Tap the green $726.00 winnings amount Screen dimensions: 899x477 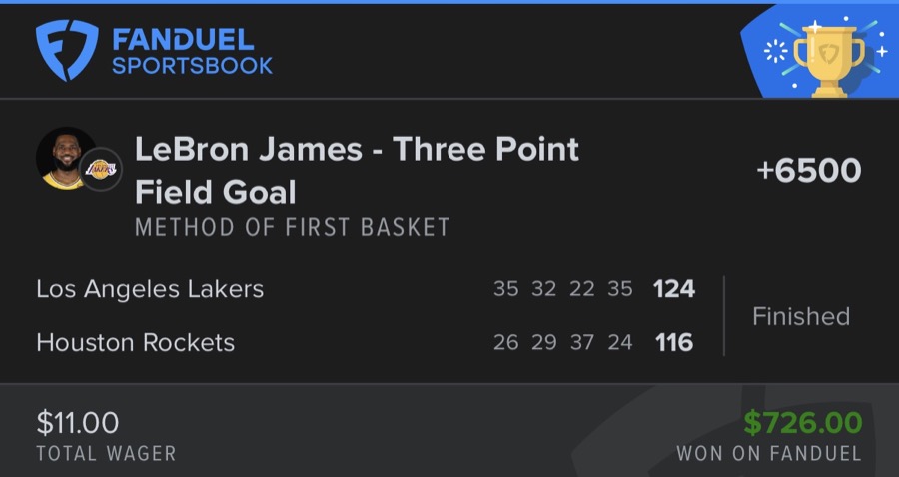pyautogui.click(x=802, y=422)
